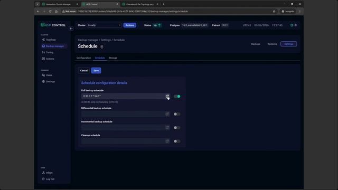This screenshot has width=338, height=190.
Task: Open Actions in the sidebar
Action: pos(48,59)
